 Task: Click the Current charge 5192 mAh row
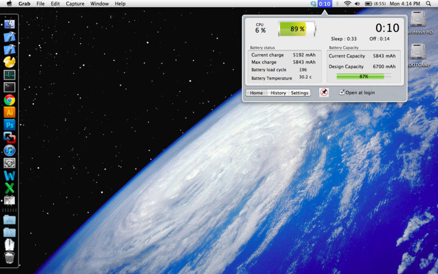tap(283, 55)
